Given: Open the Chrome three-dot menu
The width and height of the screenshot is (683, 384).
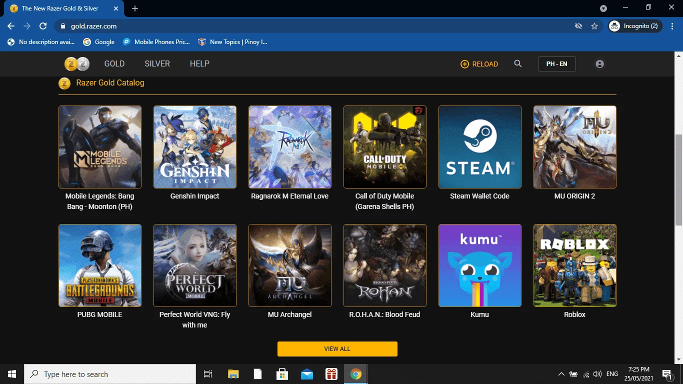Looking at the screenshot, I should click(x=672, y=26).
